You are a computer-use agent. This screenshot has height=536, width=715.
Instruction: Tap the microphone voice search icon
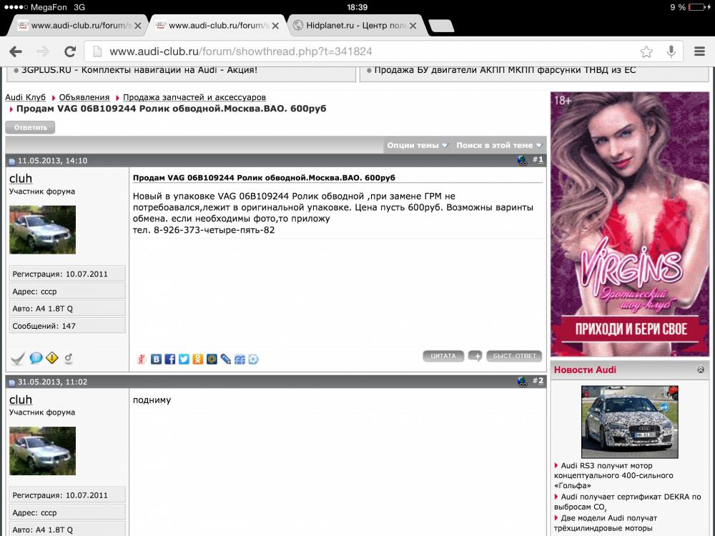tap(671, 51)
